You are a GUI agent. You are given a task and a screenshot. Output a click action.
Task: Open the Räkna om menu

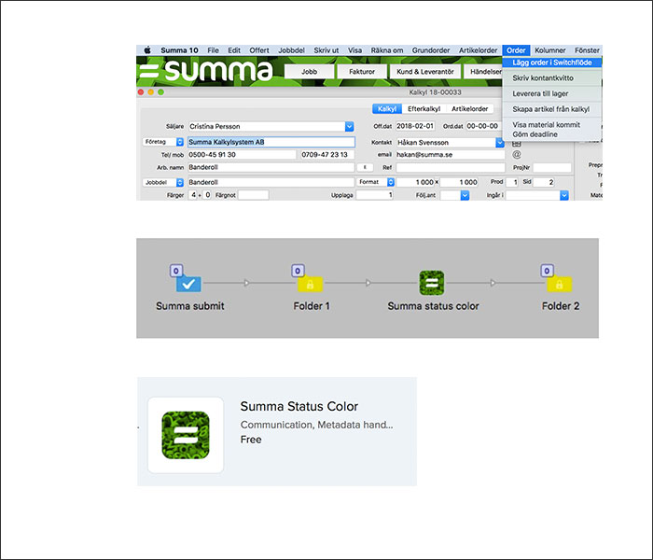pos(387,50)
